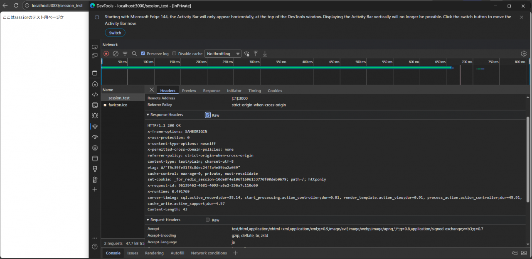Open the No throttling dropdown
The width and height of the screenshot is (532, 259).
[223, 54]
